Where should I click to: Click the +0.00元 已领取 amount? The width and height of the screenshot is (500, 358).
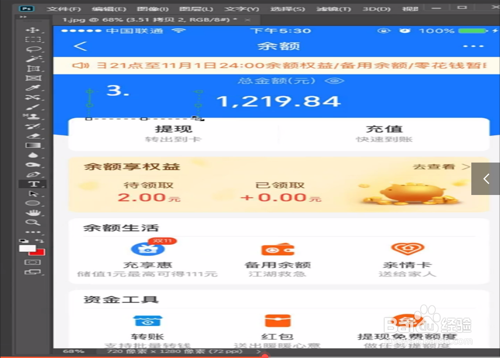[280, 197]
